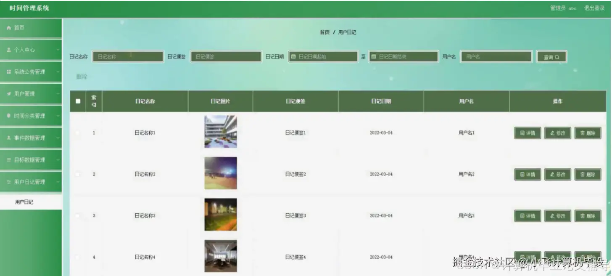Select the header select-all checkbox
Viewport: 612px width, 276px height.
pyautogui.click(x=78, y=101)
